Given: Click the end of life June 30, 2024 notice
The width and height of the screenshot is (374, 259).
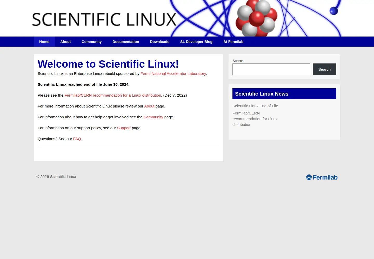Looking at the screenshot, I should tap(83, 84).
